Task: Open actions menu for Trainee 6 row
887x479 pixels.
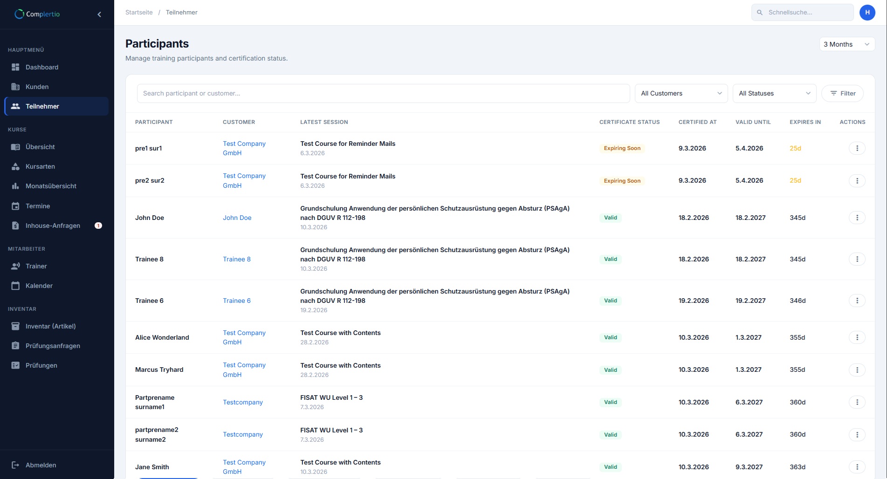Action: pyautogui.click(x=857, y=301)
